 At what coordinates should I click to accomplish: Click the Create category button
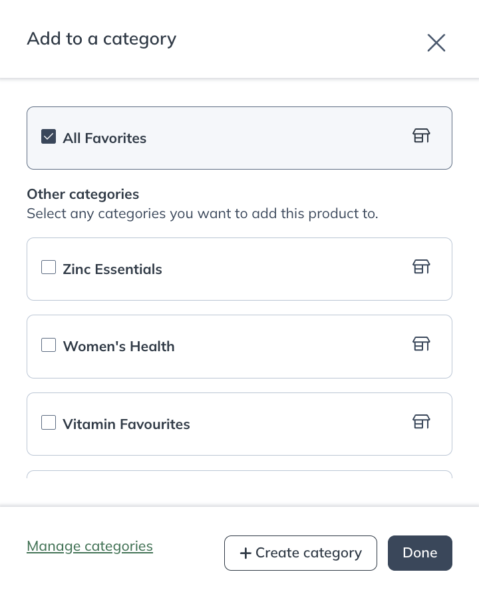(x=301, y=553)
